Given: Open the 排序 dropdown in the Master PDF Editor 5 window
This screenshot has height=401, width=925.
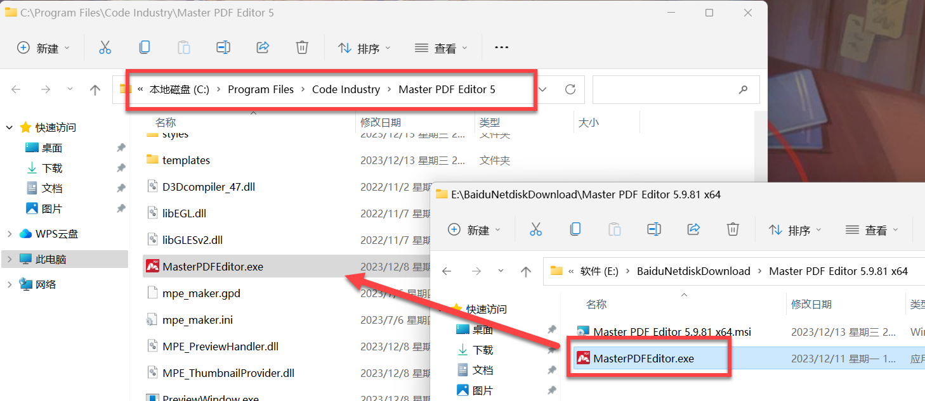Looking at the screenshot, I should coord(364,48).
